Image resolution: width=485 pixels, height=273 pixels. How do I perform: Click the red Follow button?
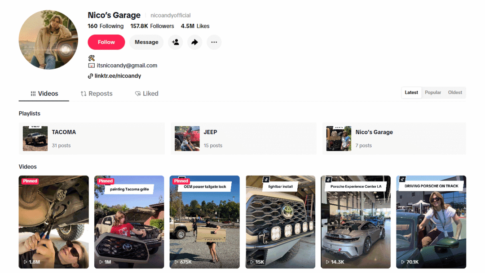click(106, 42)
